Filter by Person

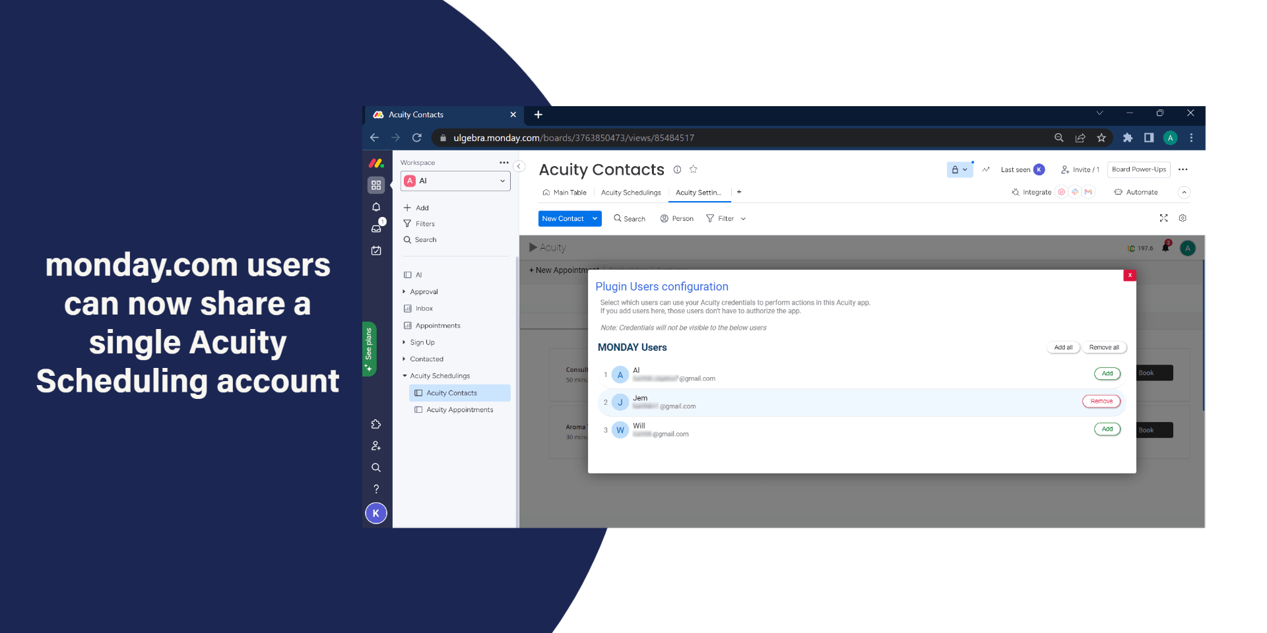point(677,219)
